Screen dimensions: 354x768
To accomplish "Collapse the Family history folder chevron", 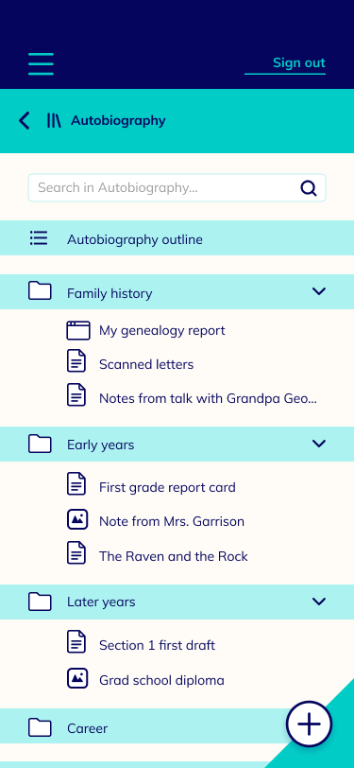I will (x=319, y=291).
